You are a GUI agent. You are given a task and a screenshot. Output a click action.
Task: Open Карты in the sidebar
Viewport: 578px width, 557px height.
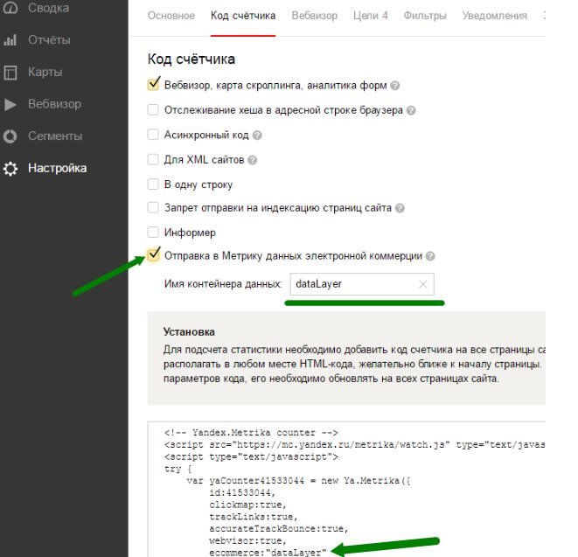(x=45, y=73)
